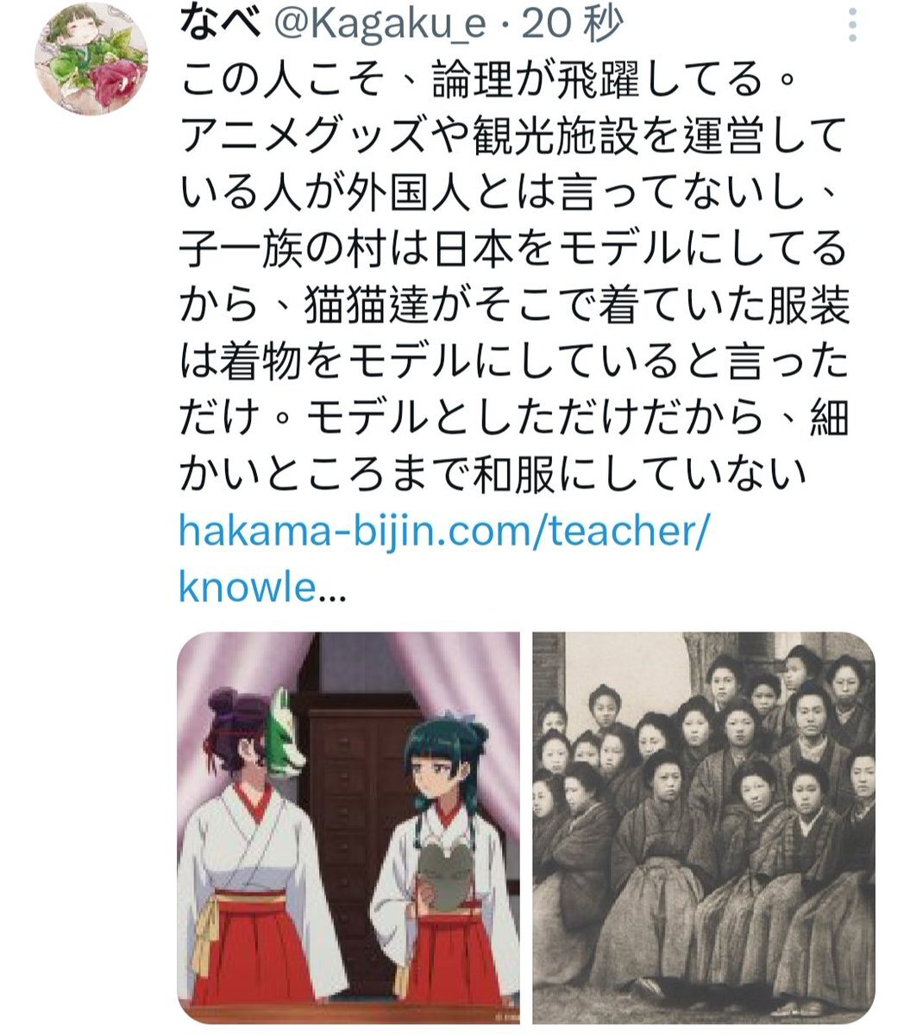Open the @Kagaku_e handle profile
Screen dimensions: 910x1035
373,25
